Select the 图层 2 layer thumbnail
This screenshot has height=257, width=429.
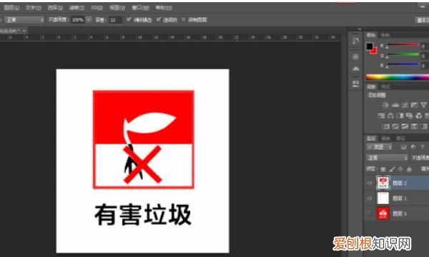[x=383, y=183]
